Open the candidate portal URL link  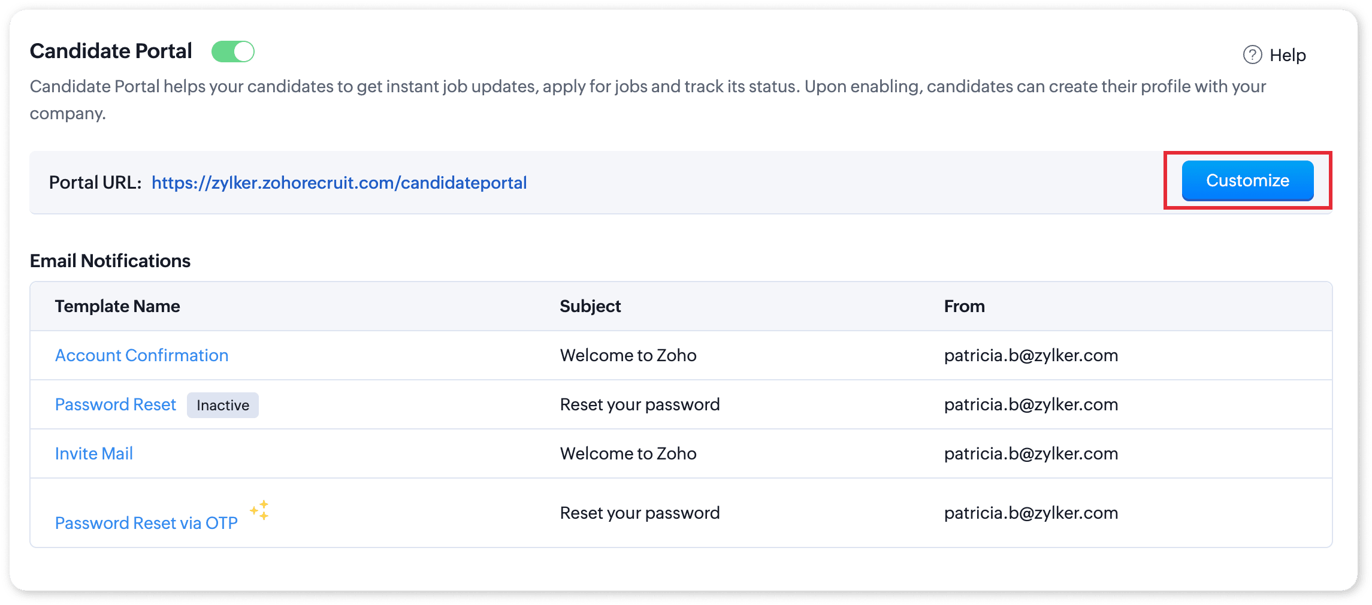coord(339,183)
